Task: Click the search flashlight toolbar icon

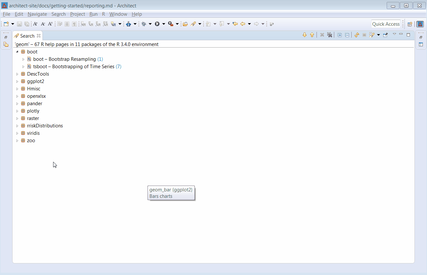Action: [x=193, y=24]
